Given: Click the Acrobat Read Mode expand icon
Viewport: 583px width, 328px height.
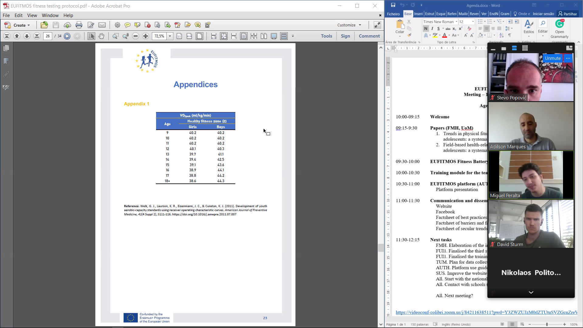Looking at the screenshot, I should [377, 25].
